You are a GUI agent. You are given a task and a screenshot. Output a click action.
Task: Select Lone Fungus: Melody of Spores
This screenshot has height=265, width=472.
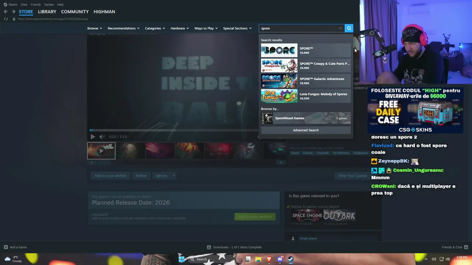point(306,96)
